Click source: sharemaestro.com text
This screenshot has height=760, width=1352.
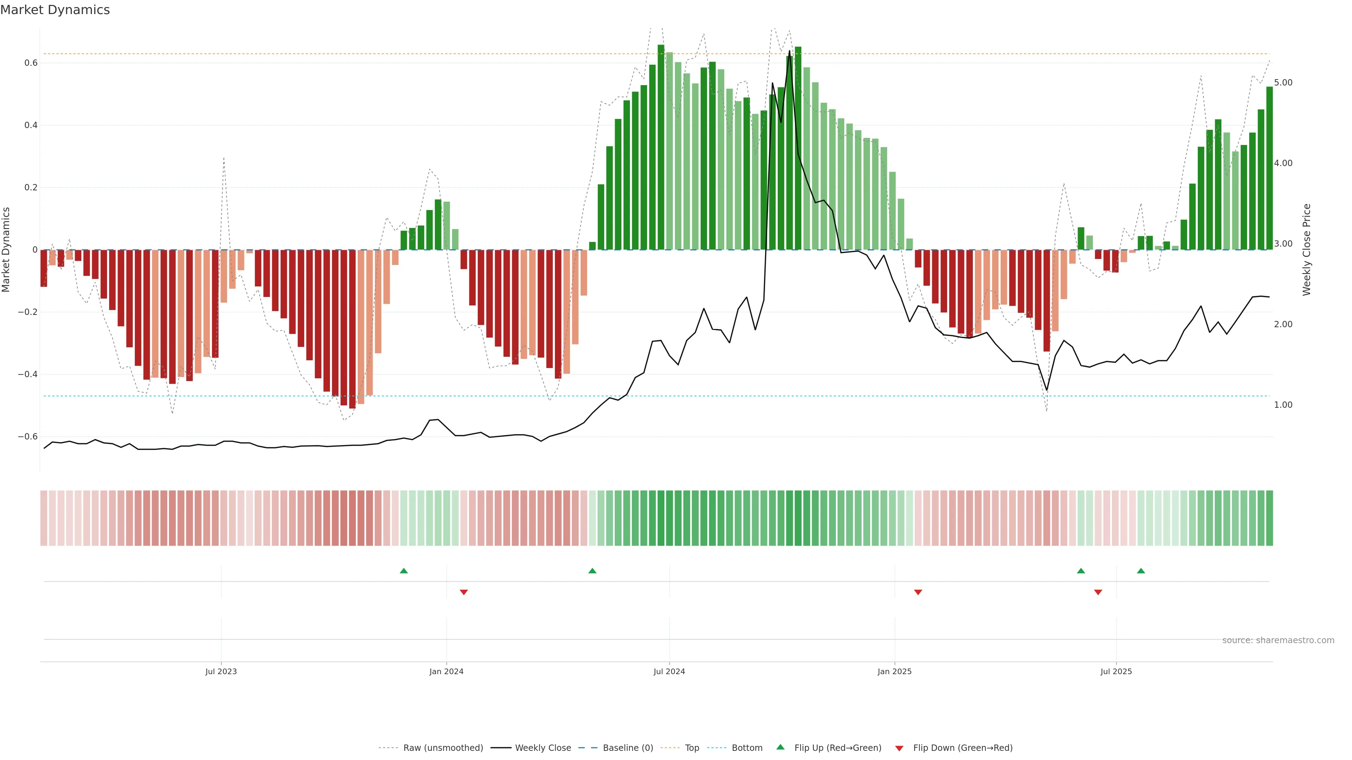(1278, 640)
